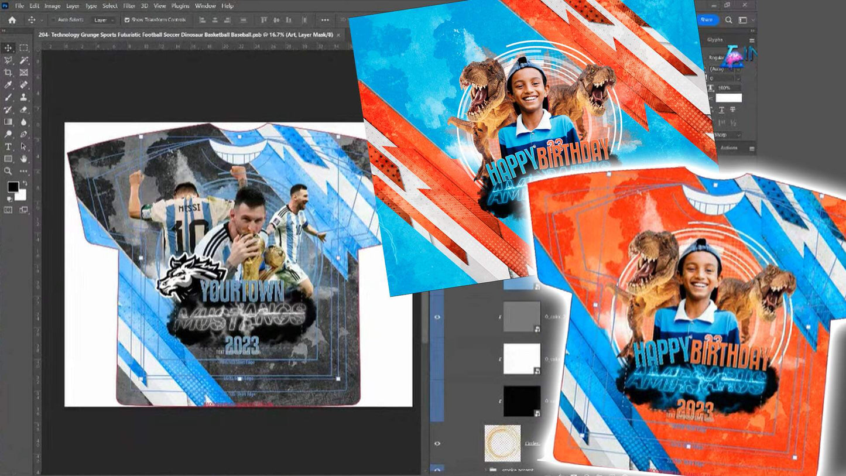
Task: Open the Edit menu
Action: click(35, 6)
